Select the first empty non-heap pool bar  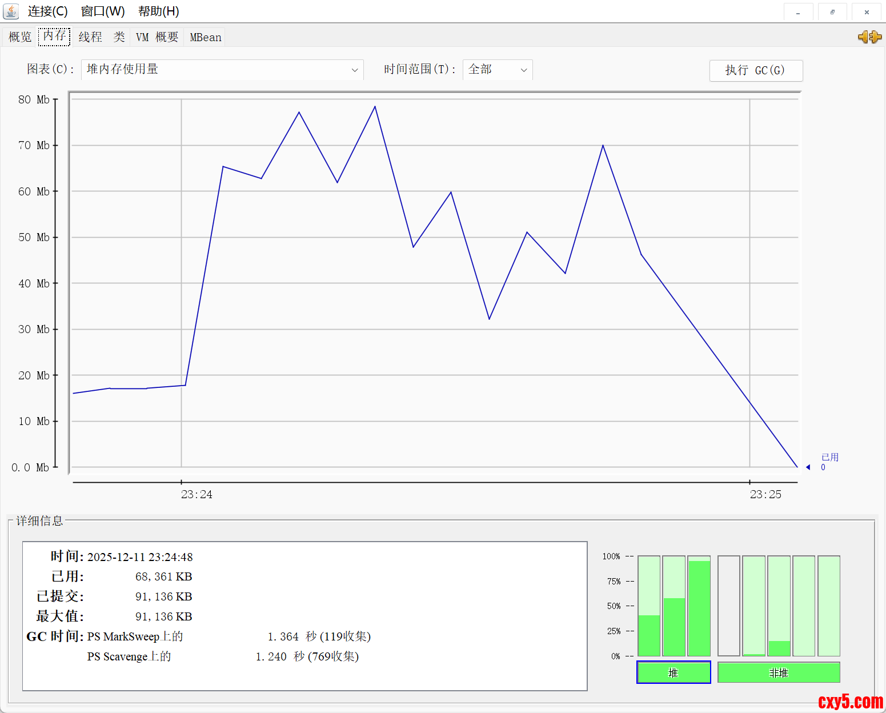click(728, 606)
